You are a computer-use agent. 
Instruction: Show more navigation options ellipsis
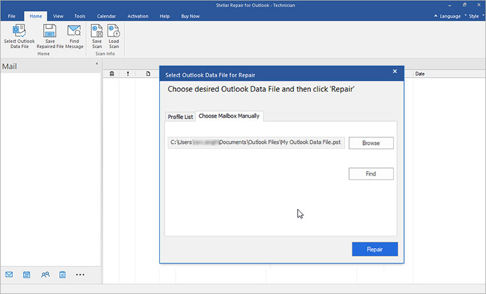click(x=80, y=275)
